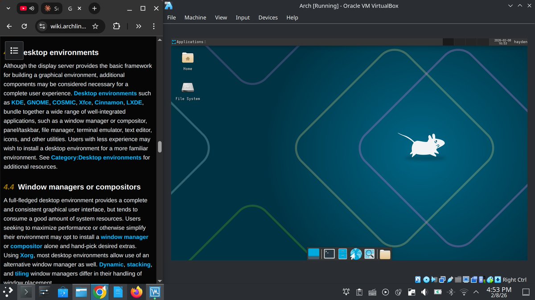Open Chrome three-dot menu
Viewport: 535px width, 300px height.
point(153,26)
